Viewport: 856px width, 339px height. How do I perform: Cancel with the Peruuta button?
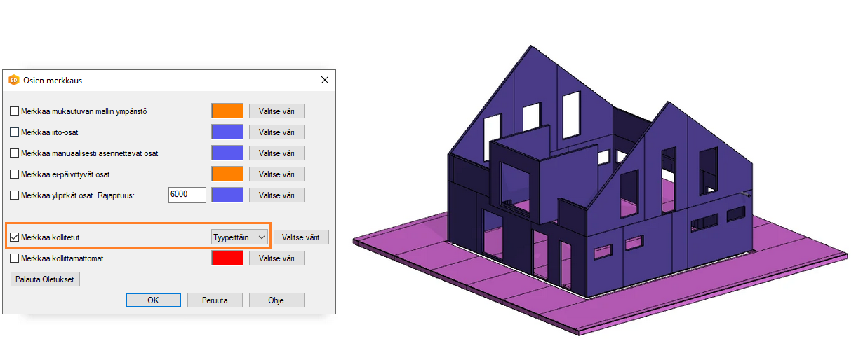tap(215, 300)
